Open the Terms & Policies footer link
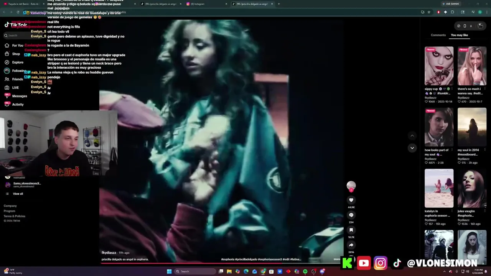The image size is (491, 276). pyautogui.click(x=15, y=216)
